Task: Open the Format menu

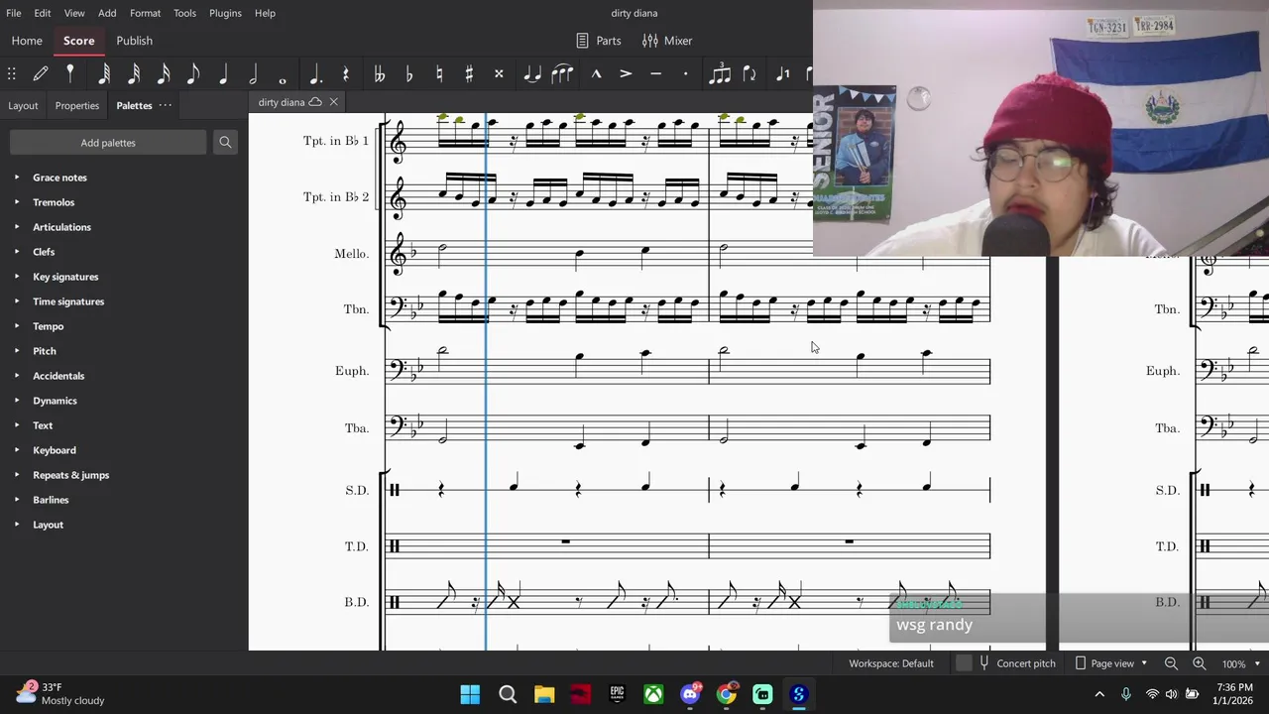Action: (x=145, y=13)
